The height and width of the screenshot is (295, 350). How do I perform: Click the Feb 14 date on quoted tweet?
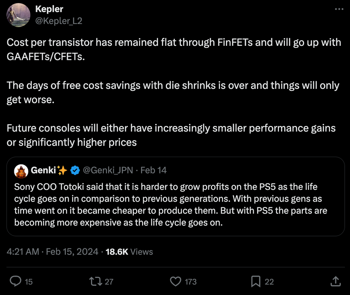point(154,171)
